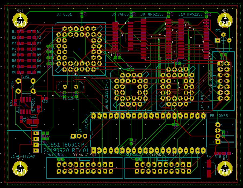Select LED D1 footprint
The width and height of the screenshot is (243, 188).
click(x=32, y=32)
